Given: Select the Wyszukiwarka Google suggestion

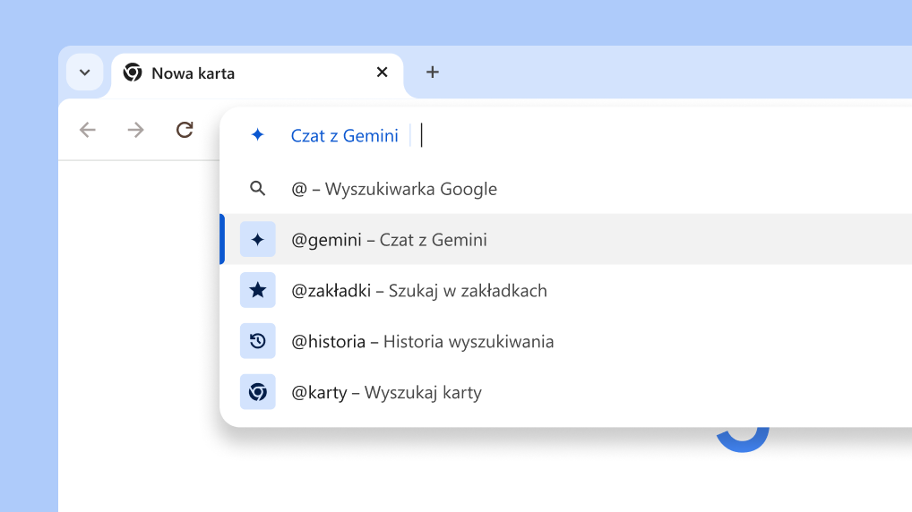Looking at the screenshot, I should (566, 189).
